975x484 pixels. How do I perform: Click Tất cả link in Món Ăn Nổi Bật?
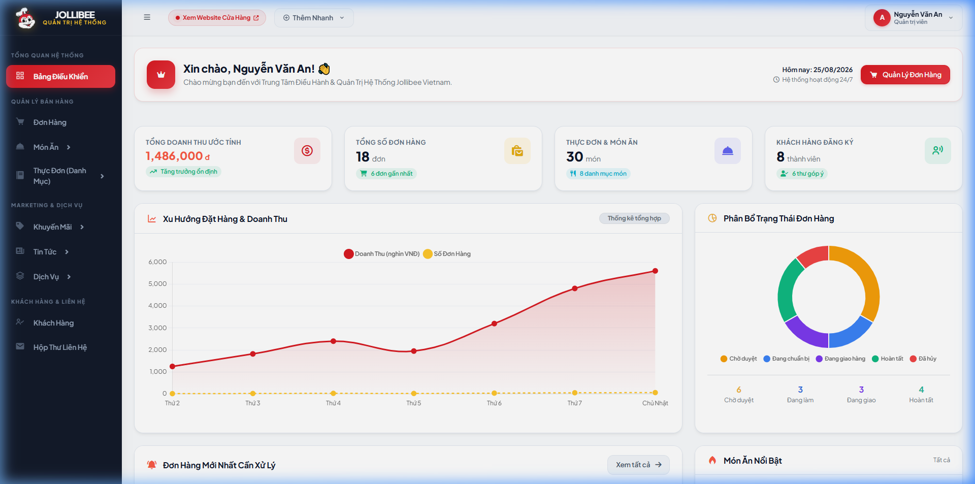coord(941,460)
